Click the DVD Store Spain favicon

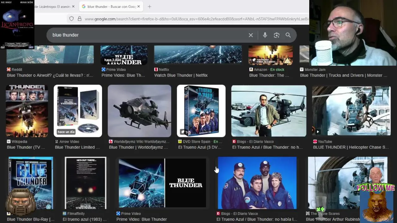[x=180, y=142]
